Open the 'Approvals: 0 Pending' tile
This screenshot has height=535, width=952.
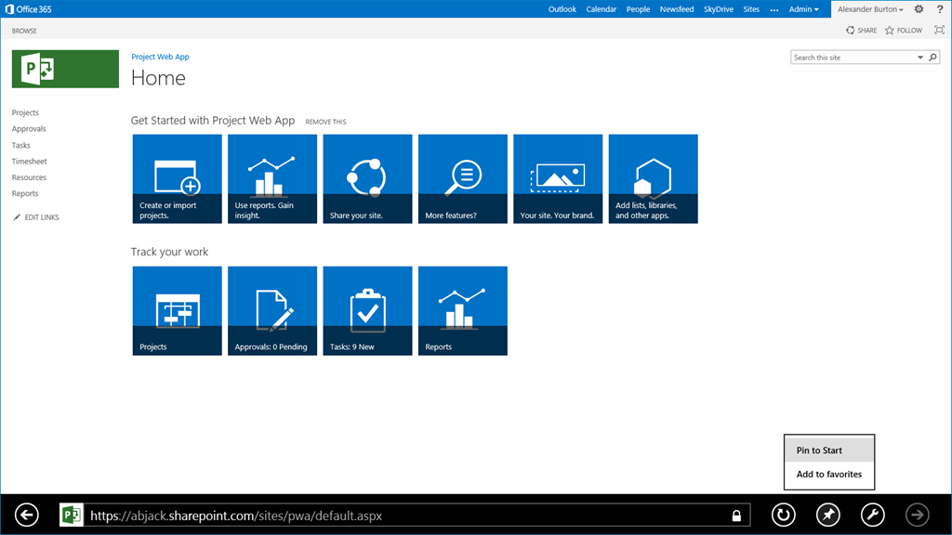(271, 310)
